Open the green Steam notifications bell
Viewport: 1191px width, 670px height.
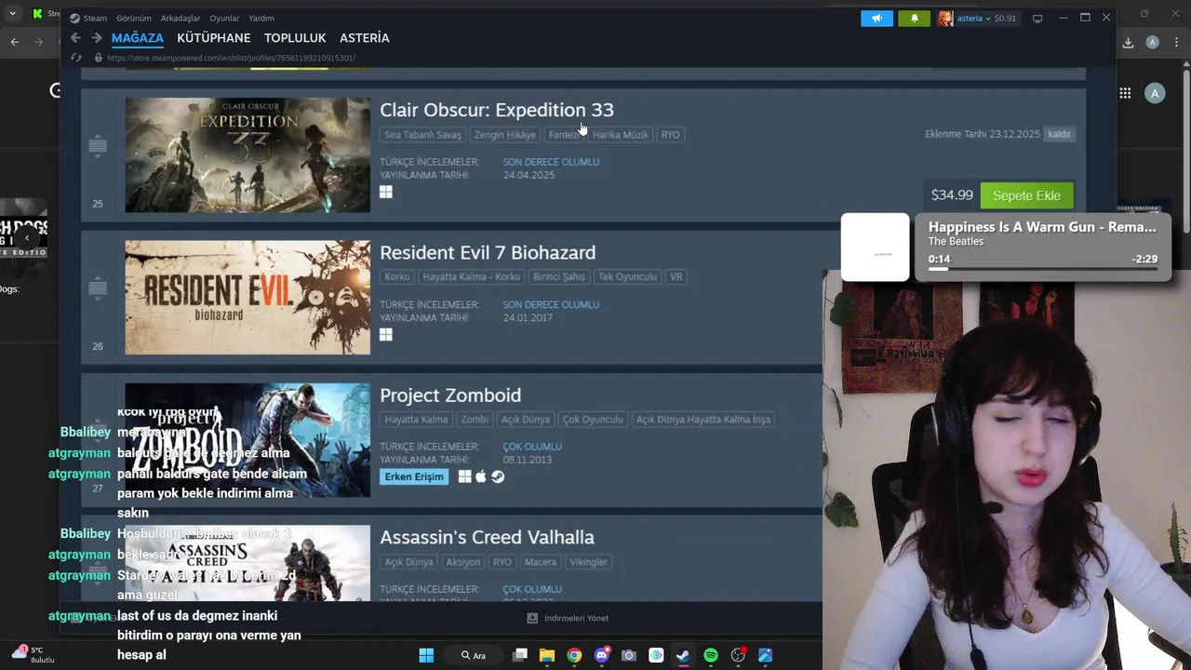914,18
